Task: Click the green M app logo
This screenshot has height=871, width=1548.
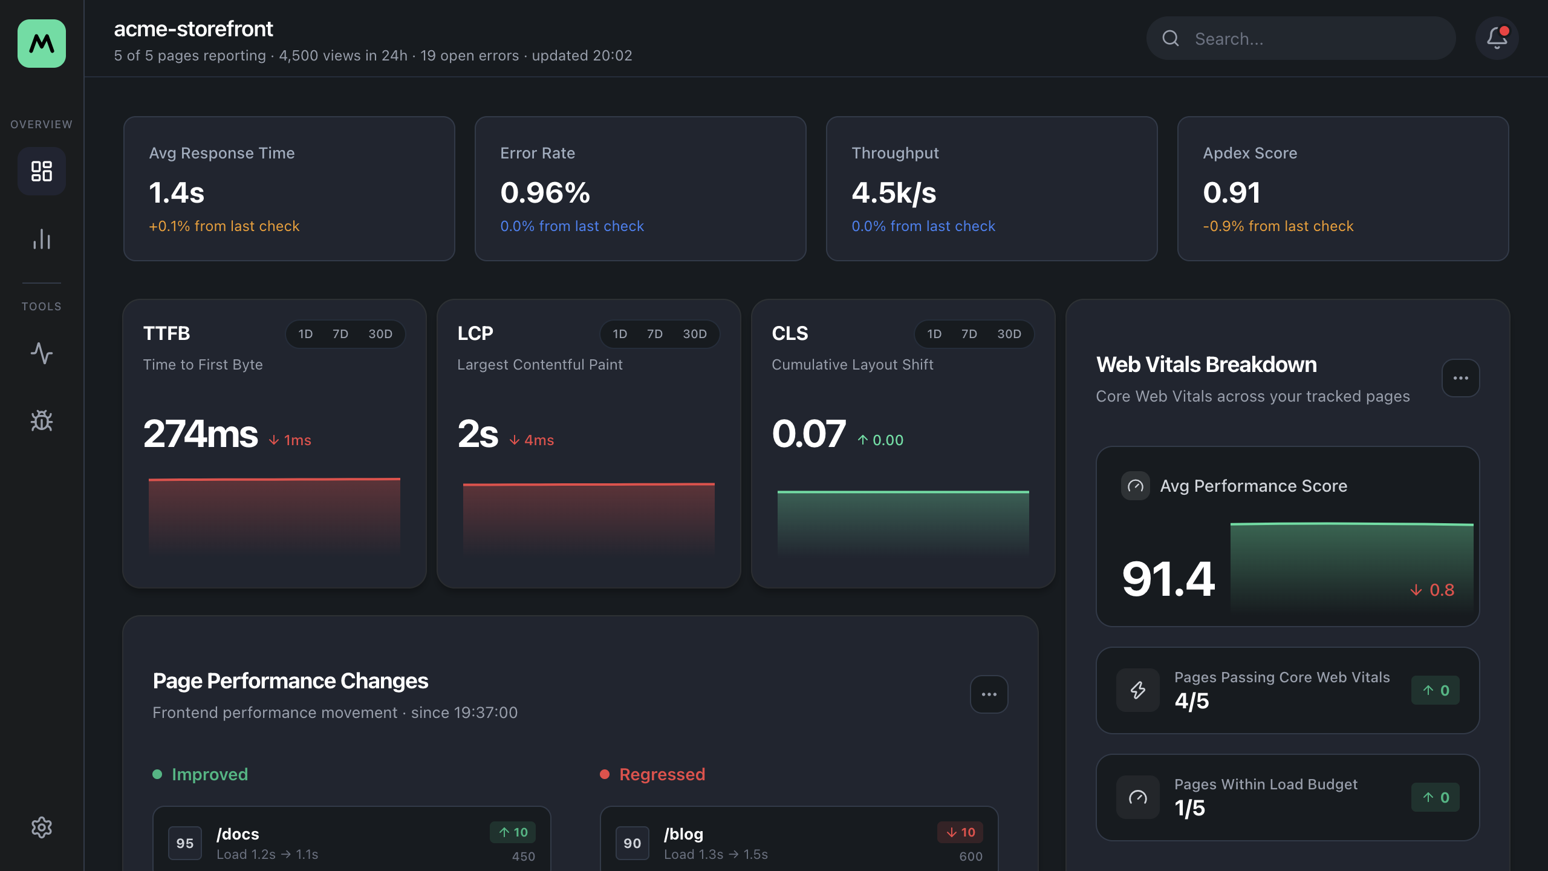Action: tap(42, 43)
